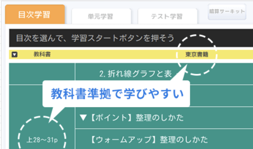Select the 東京書籍 publisher name

(x=197, y=55)
